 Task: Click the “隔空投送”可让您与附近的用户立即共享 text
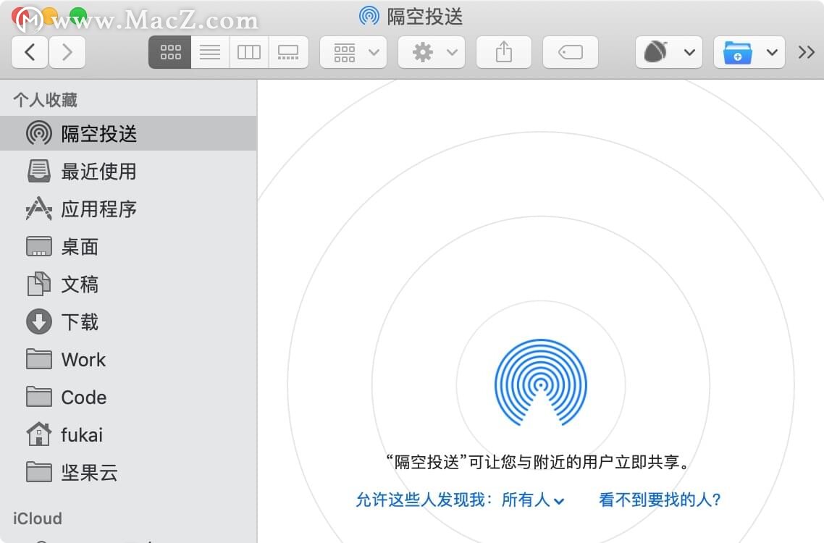click(538, 462)
